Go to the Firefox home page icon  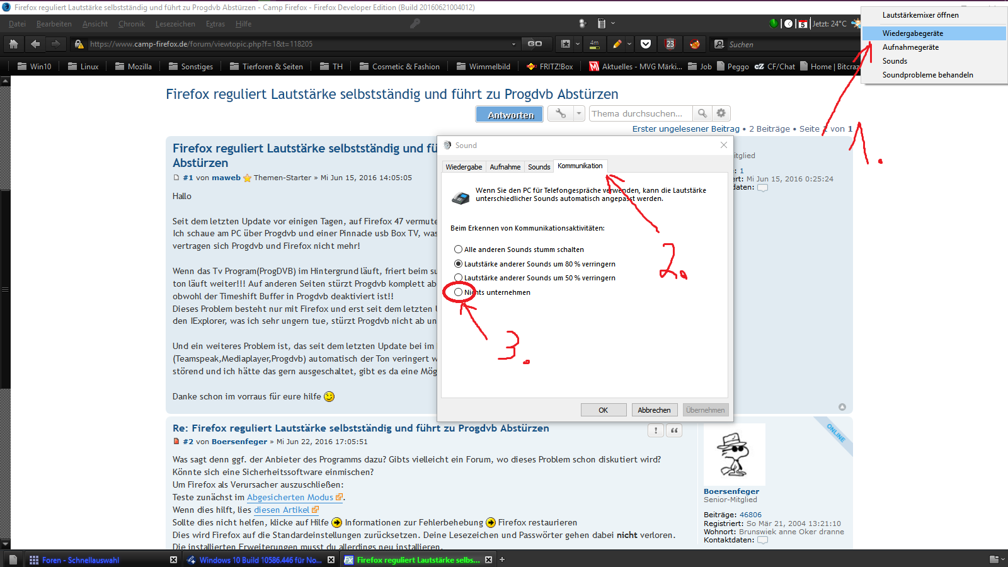(13, 44)
